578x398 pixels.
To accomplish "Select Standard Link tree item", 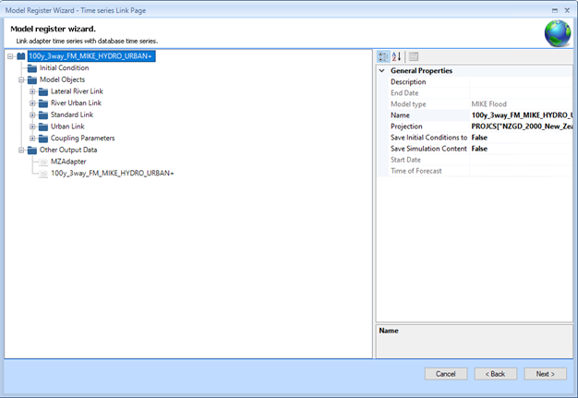I will click(72, 115).
